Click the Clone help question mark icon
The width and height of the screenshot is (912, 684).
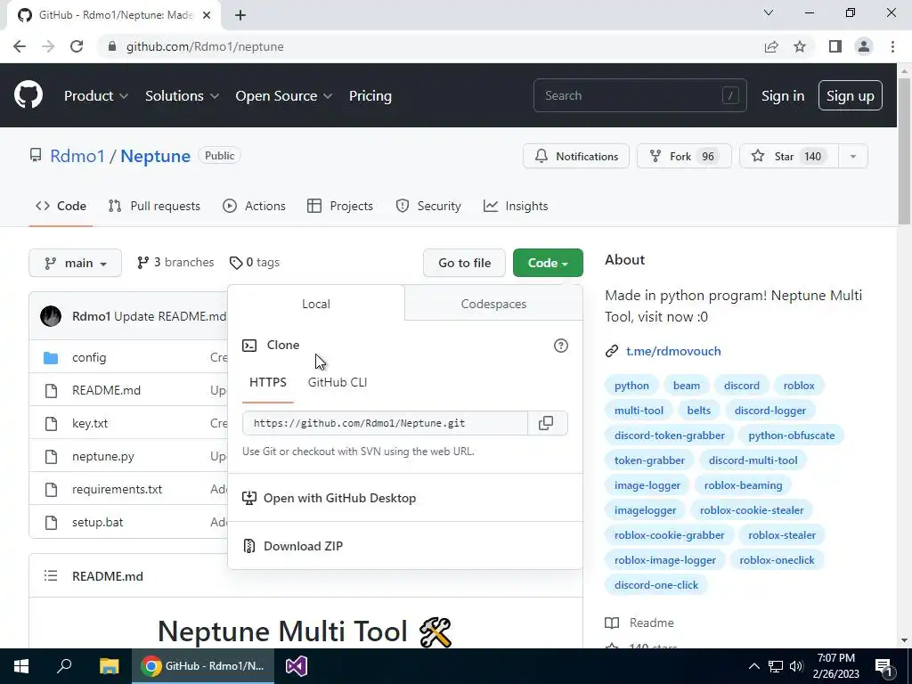(561, 346)
